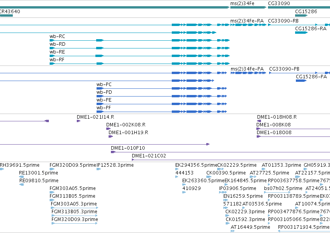
Task: Click EST bs07h02.5prime
Action: pos(283,188)
